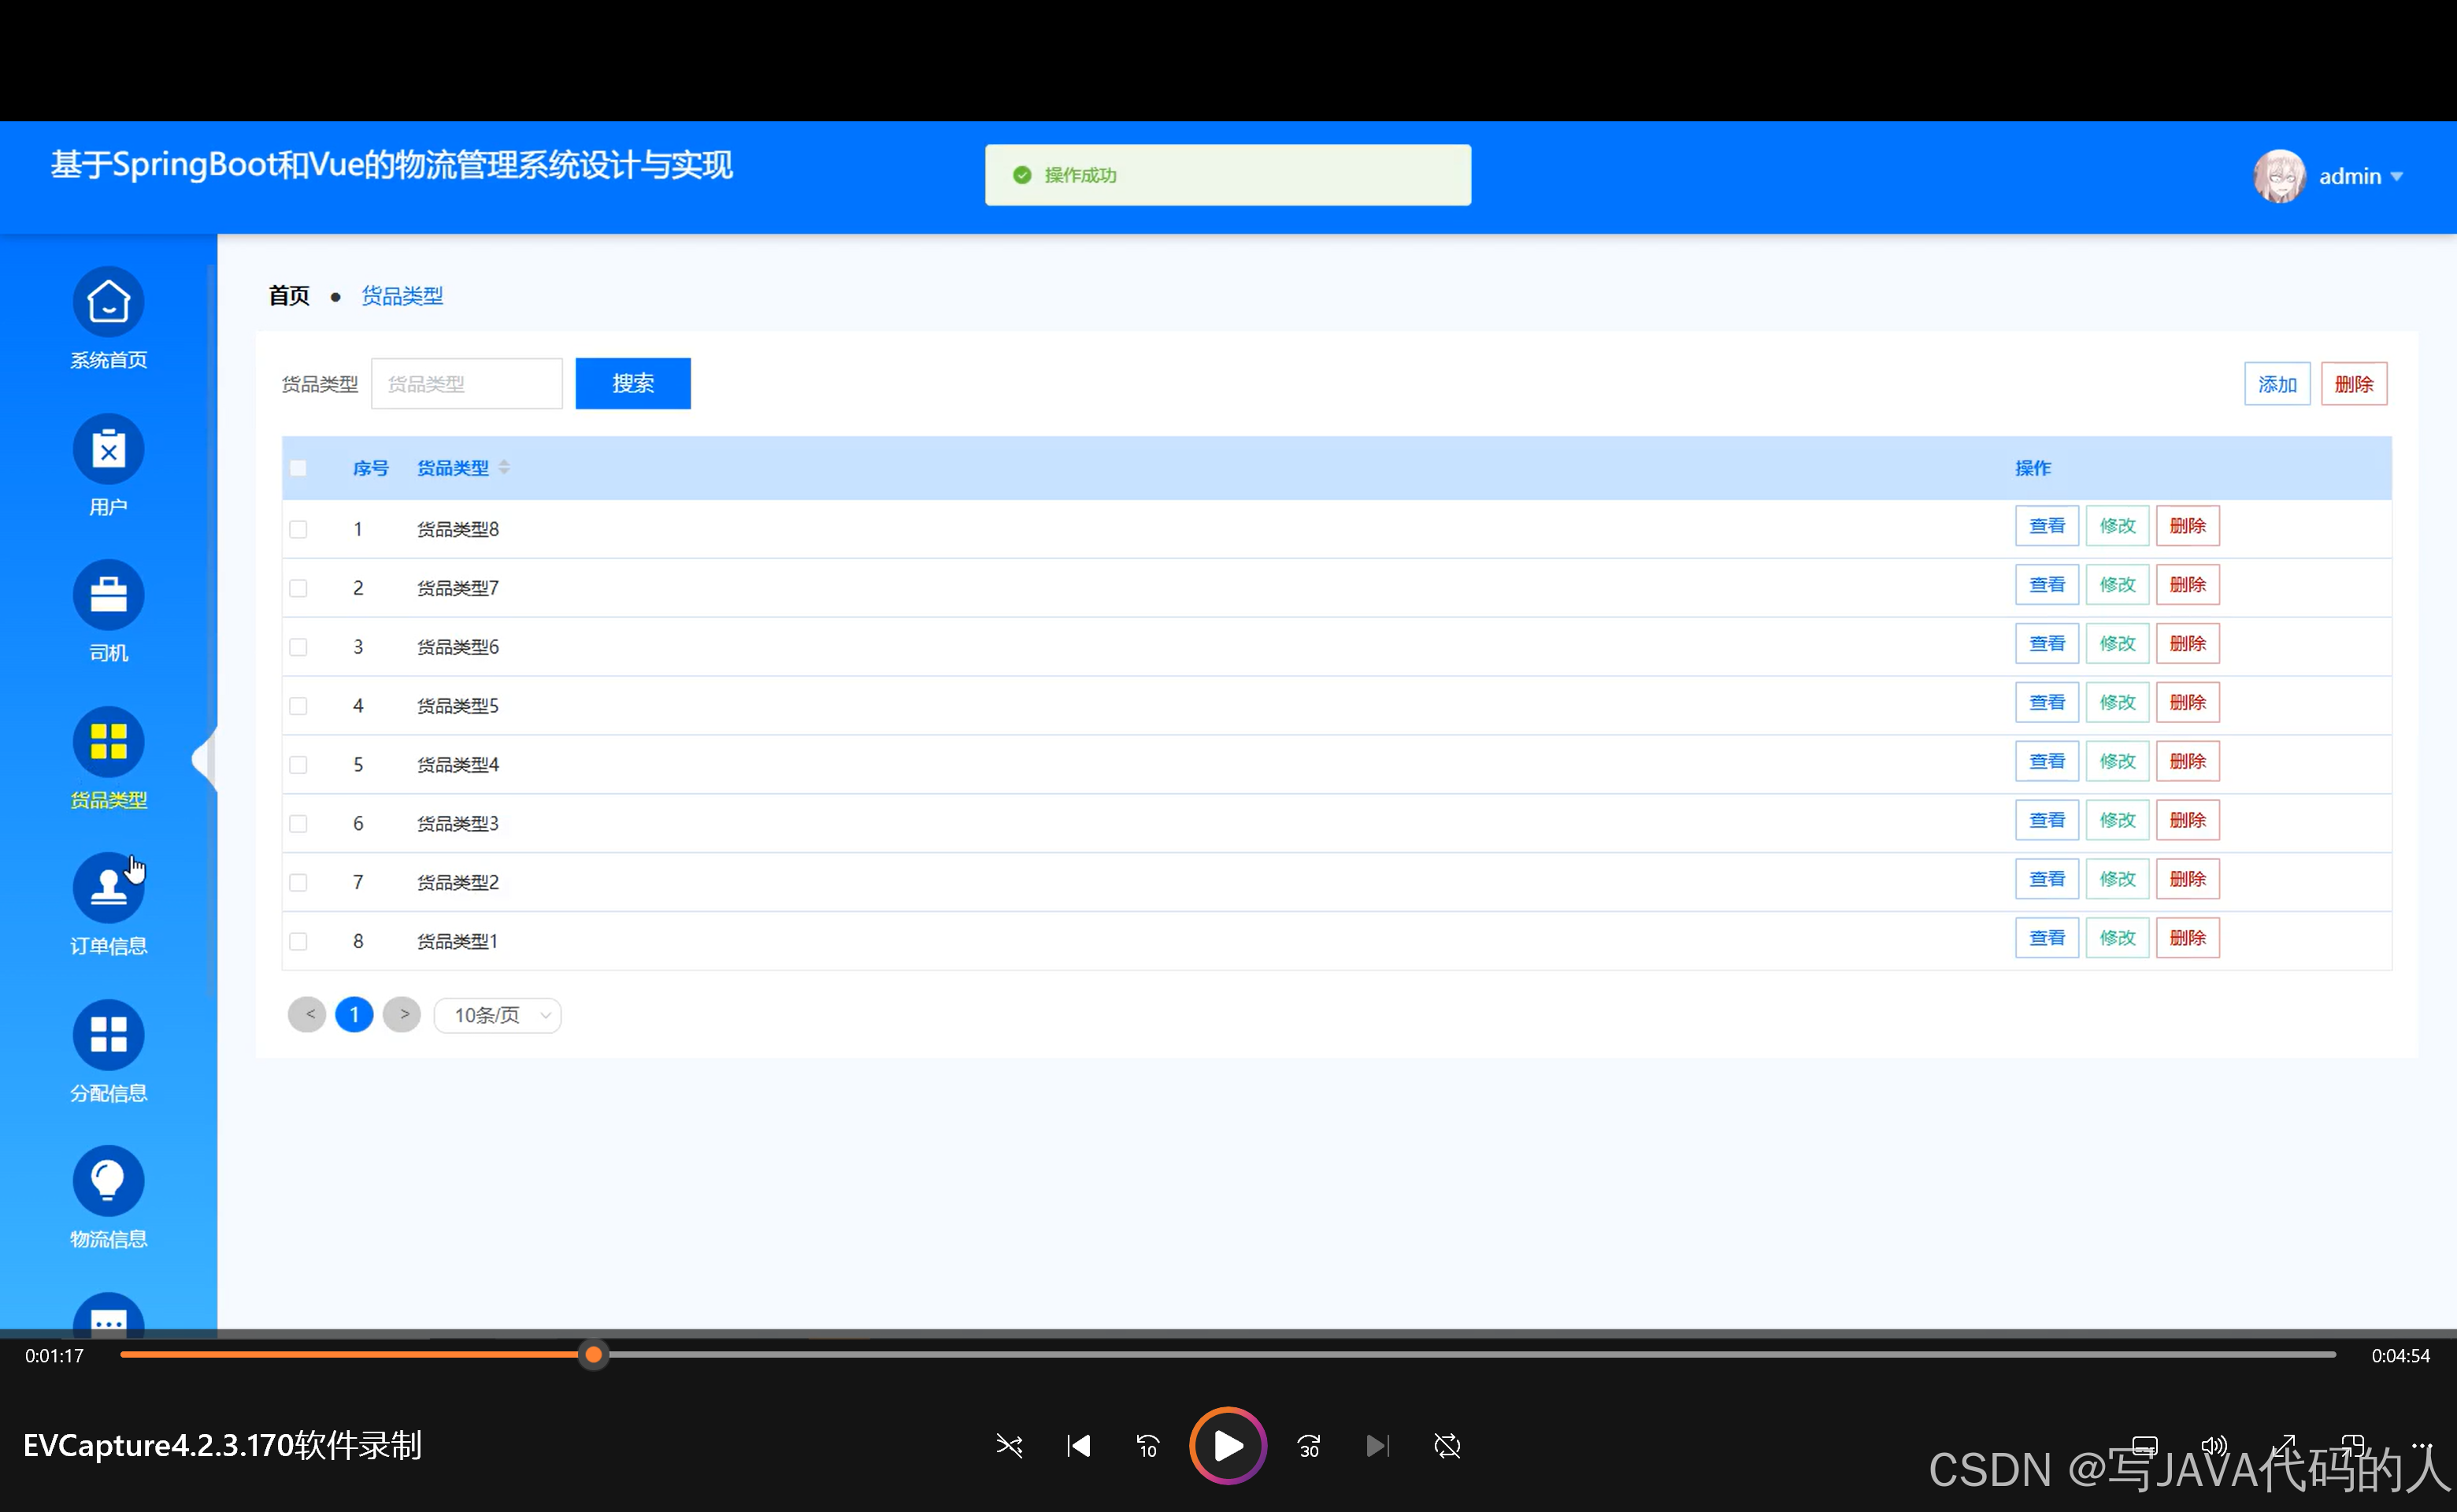The height and width of the screenshot is (1512, 2457).
Task: Open the 订单信息 stamp icon
Action: [108, 888]
